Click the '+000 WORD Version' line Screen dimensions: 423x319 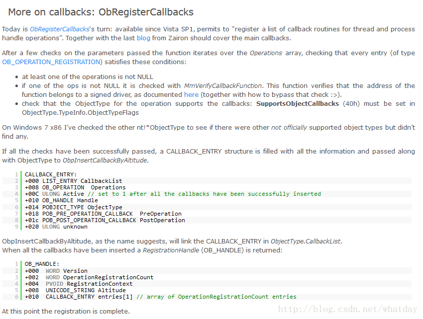56,271
